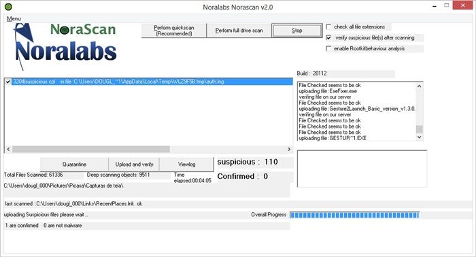Uncheck the suspicious cpl auth.lng entry

click(x=8, y=82)
